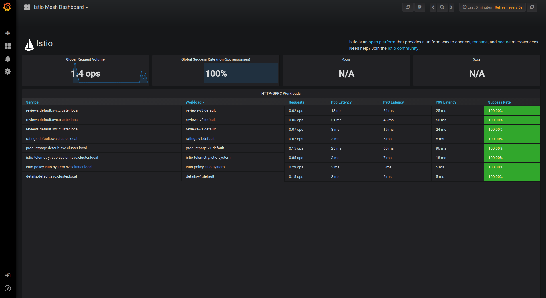The height and width of the screenshot is (298, 546).
Task: Click the Sign in icon in sidebar
Action: (8, 275)
